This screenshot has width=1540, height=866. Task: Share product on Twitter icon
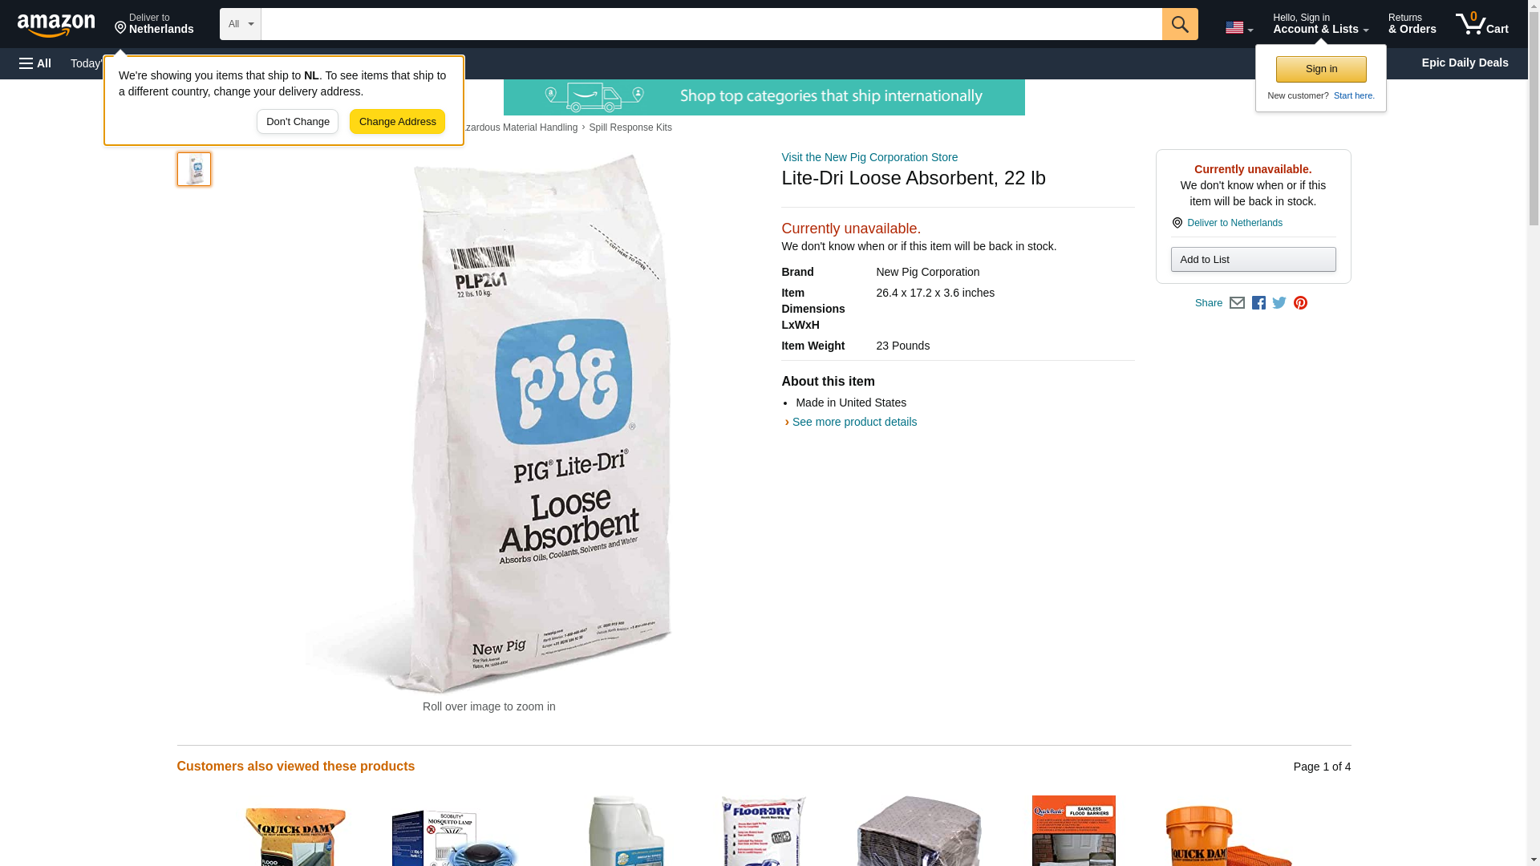click(1279, 303)
